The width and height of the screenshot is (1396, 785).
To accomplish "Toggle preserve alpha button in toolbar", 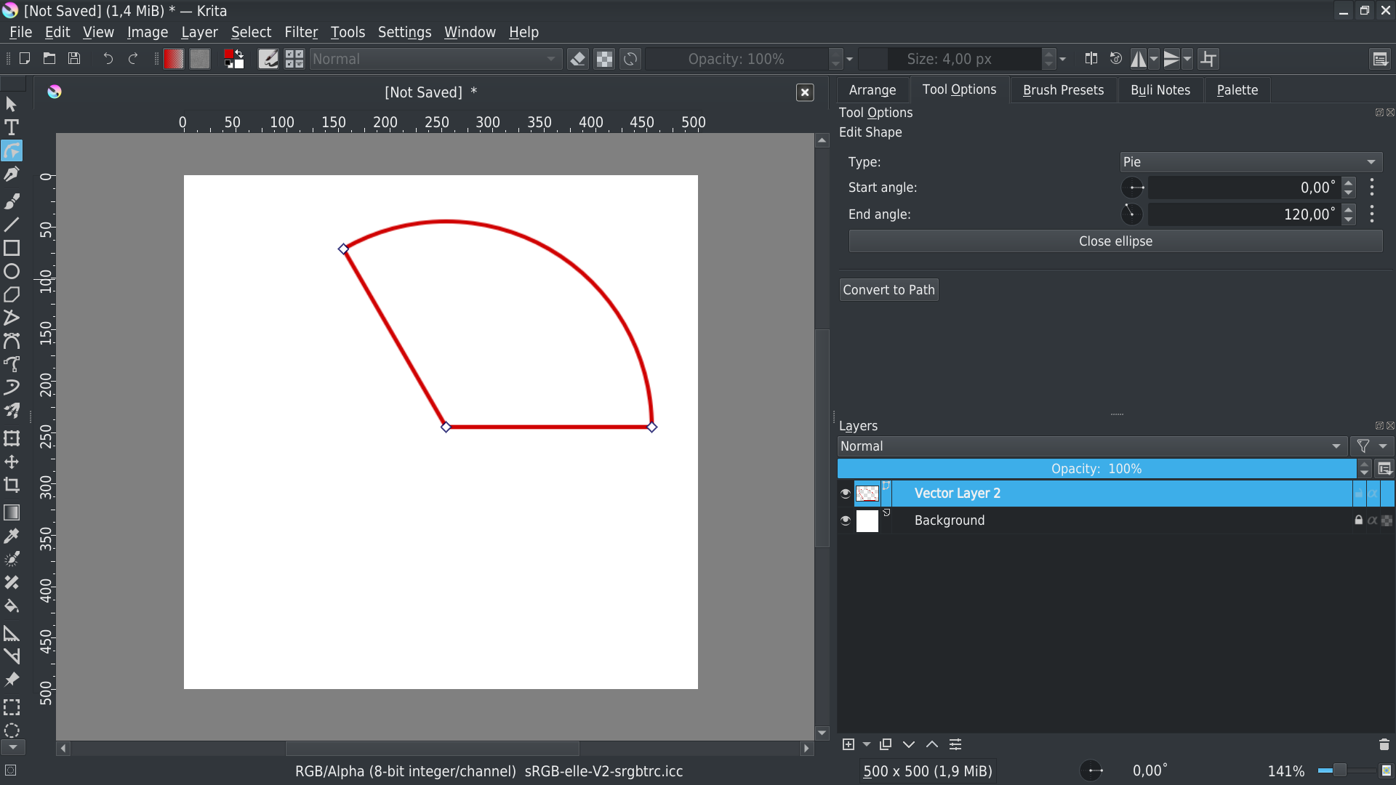I will [x=604, y=59].
